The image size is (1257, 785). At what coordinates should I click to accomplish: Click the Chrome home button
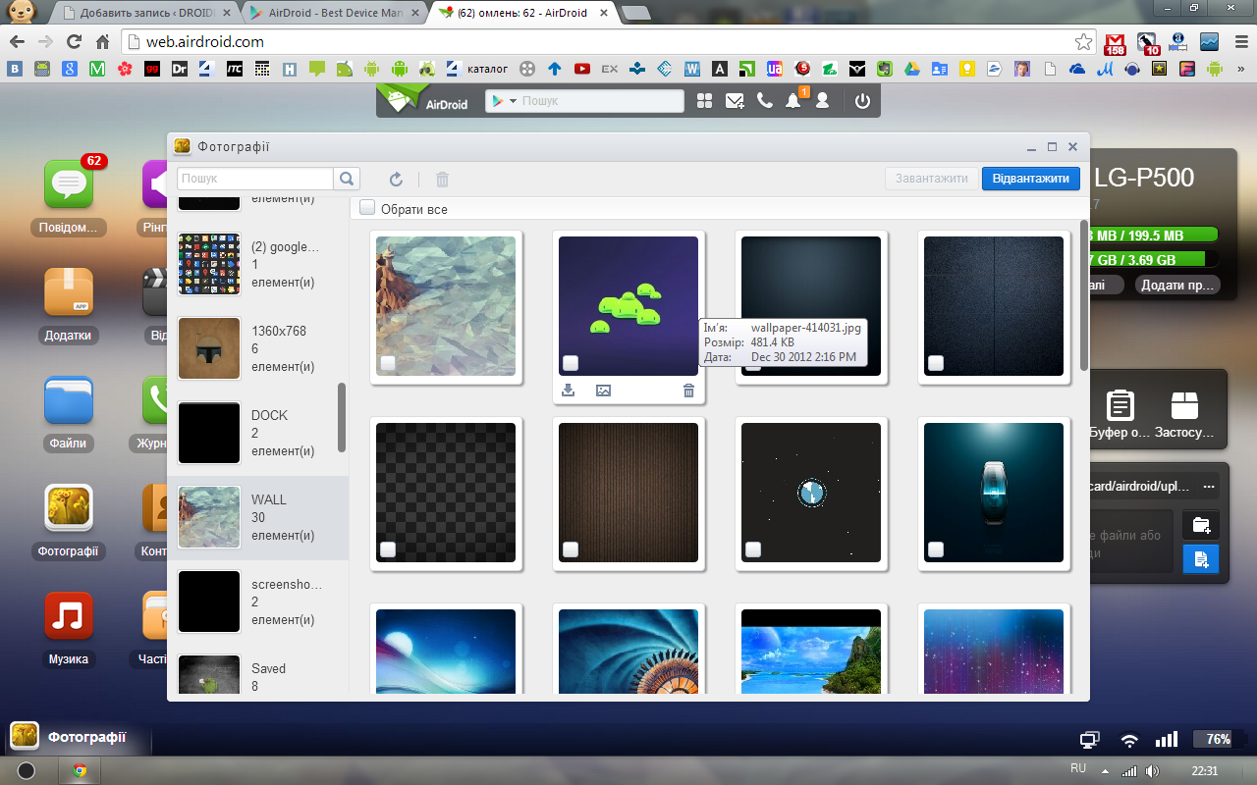(x=102, y=42)
